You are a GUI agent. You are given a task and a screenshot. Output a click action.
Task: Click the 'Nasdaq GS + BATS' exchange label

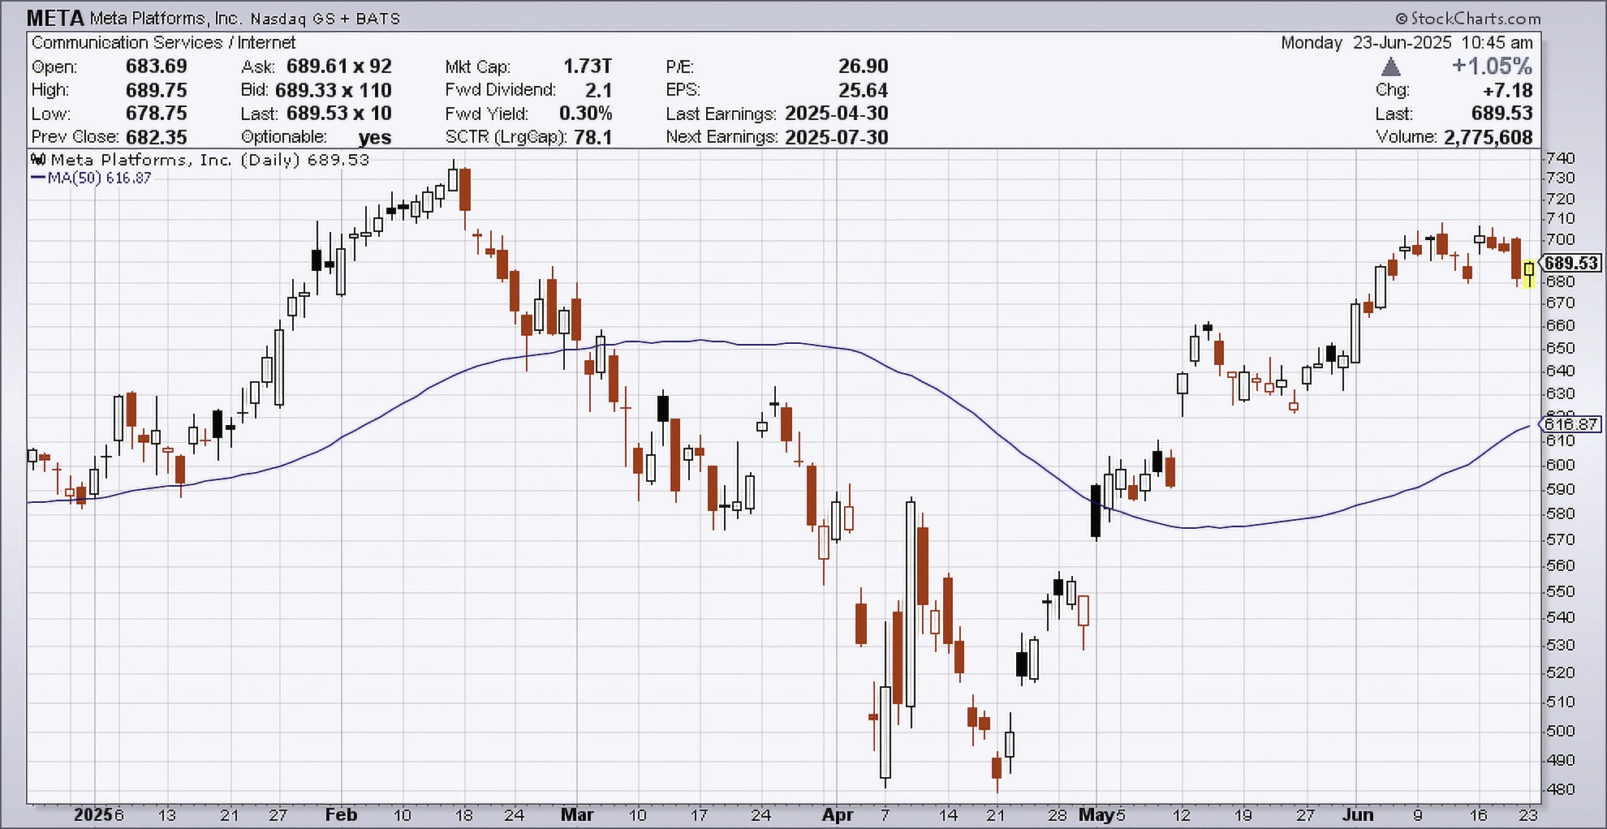325,19
